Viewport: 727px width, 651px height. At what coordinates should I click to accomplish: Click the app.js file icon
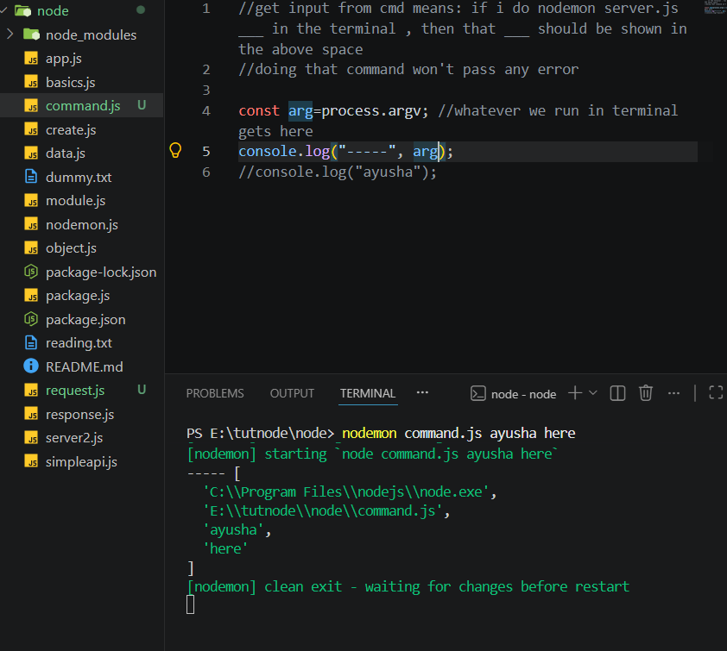(x=32, y=59)
